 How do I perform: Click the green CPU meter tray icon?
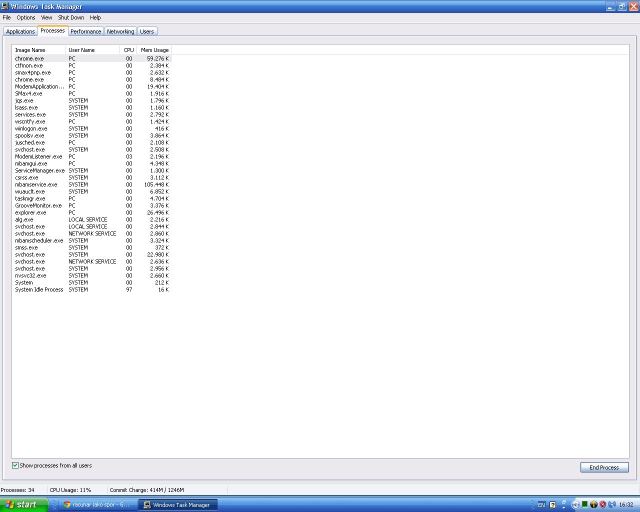584,504
